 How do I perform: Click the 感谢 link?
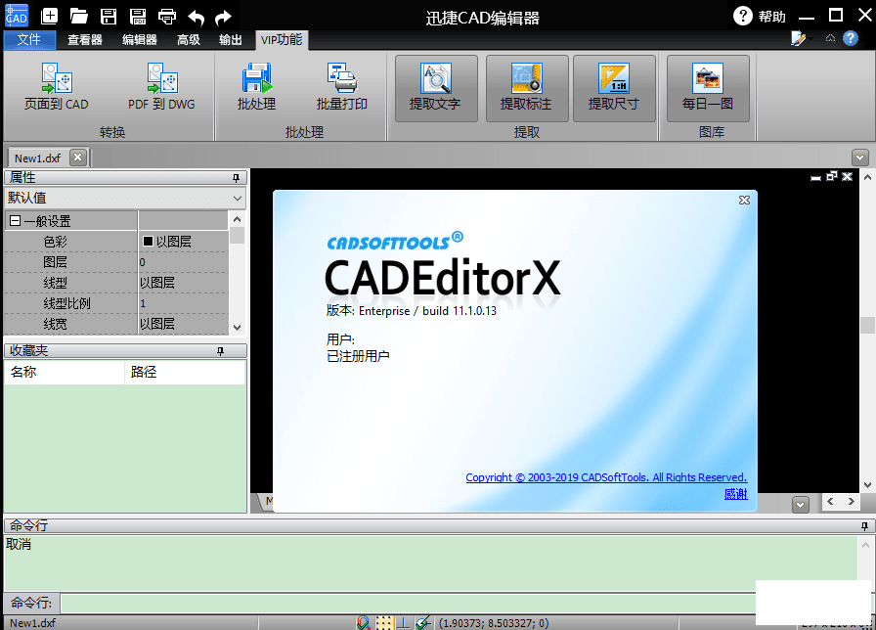coord(736,494)
